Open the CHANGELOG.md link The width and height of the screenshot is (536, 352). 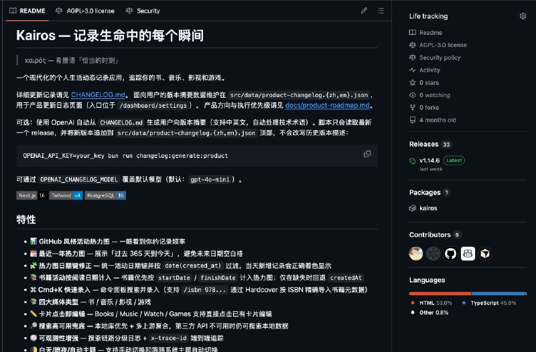(98, 95)
